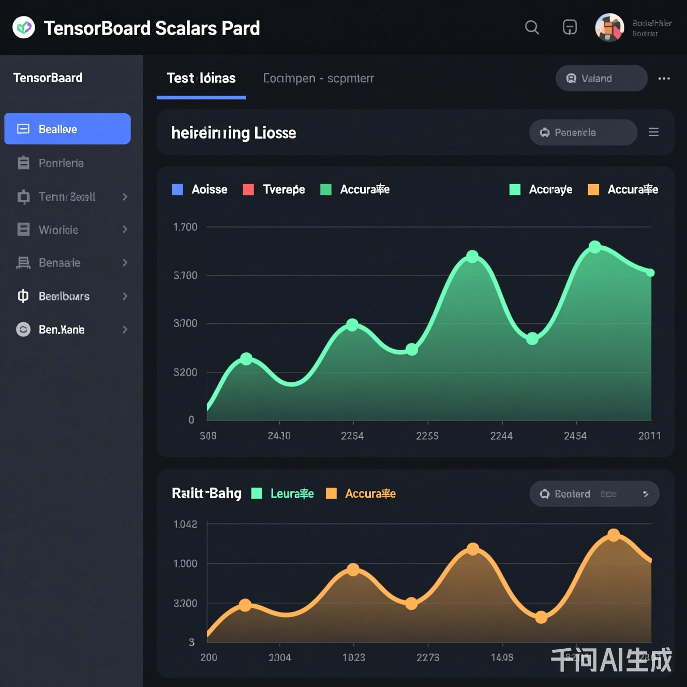Click the Wioricle list icon

[23, 229]
